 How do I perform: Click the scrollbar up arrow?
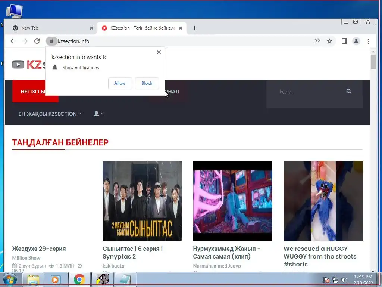373,52
